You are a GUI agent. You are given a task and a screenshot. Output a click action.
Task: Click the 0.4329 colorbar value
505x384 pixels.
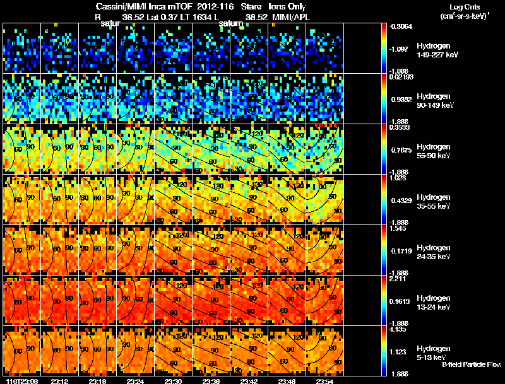pos(401,201)
